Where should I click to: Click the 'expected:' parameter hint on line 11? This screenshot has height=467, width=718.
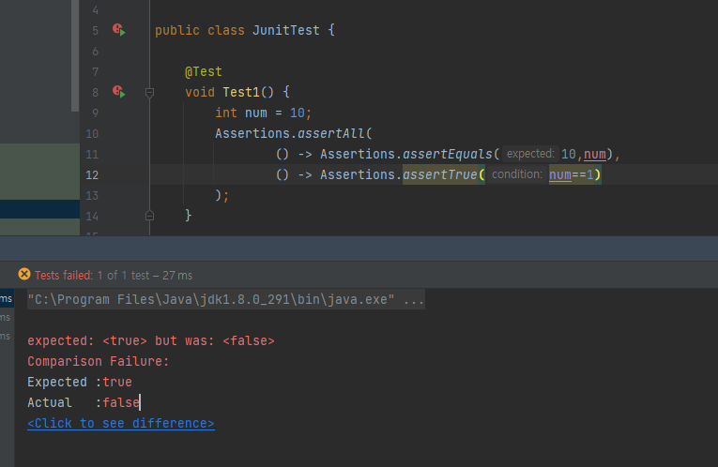(x=529, y=154)
